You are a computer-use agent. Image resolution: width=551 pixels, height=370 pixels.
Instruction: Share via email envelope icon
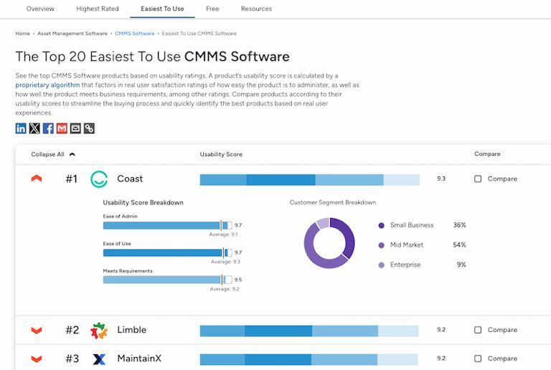[75, 128]
